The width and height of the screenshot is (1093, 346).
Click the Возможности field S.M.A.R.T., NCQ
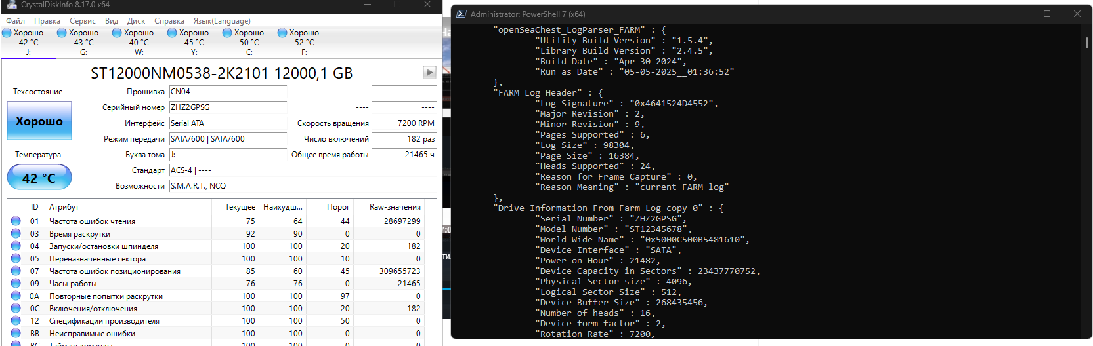[303, 186]
